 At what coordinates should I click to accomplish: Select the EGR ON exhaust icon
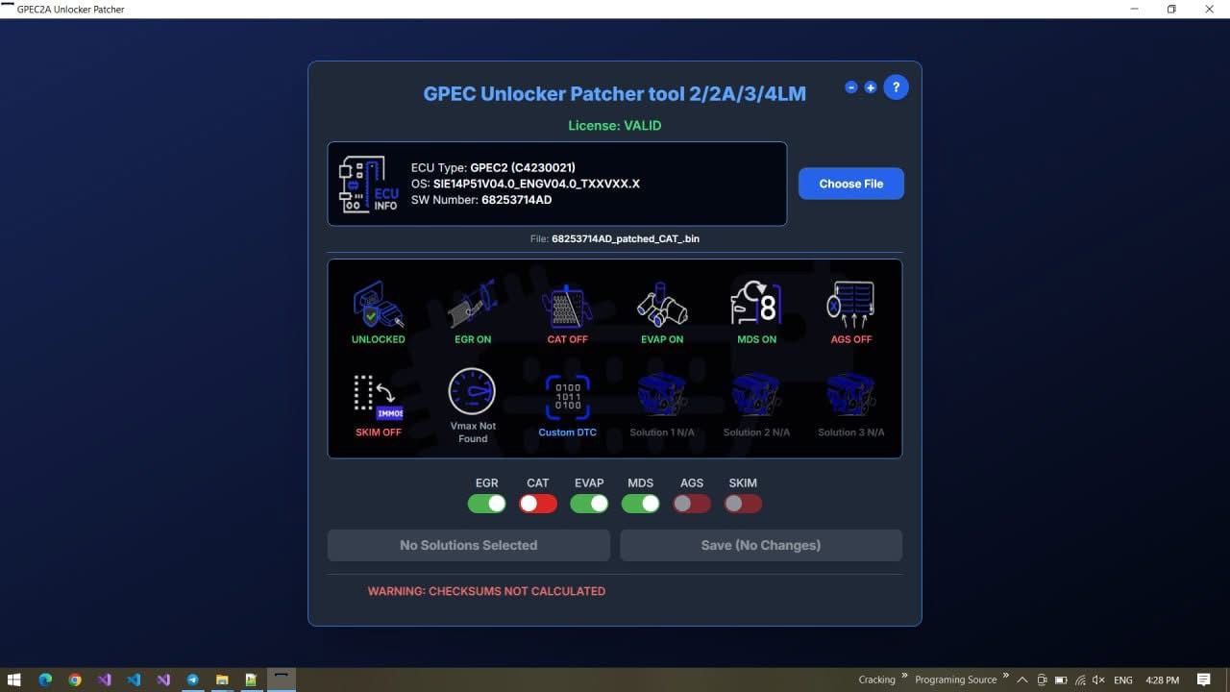click(x=472, y=306)
